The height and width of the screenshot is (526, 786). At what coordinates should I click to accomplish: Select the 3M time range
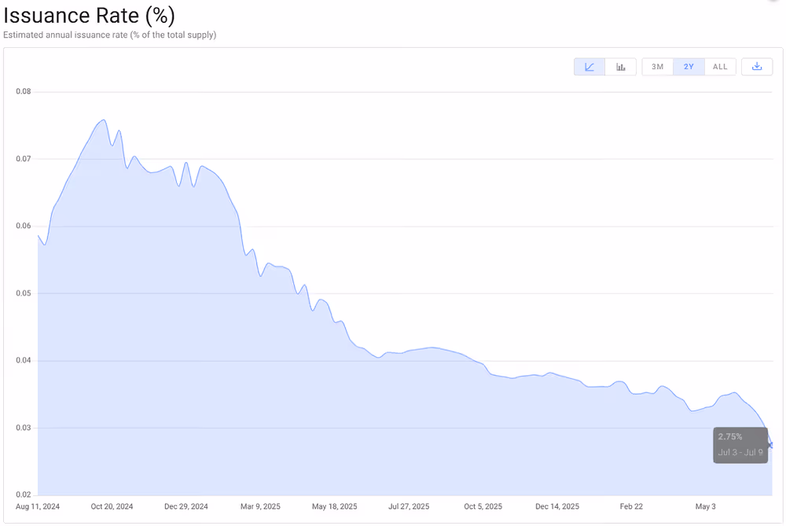(x=658, y=67)
